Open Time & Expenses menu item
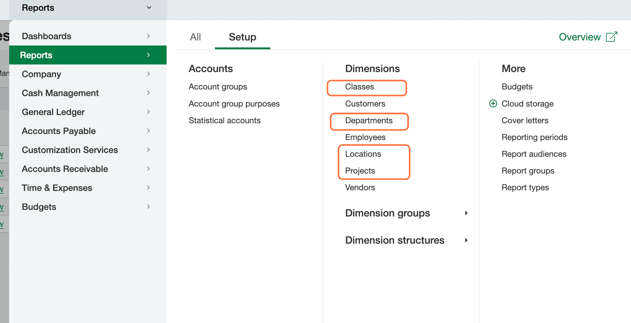 pos(88,188)
